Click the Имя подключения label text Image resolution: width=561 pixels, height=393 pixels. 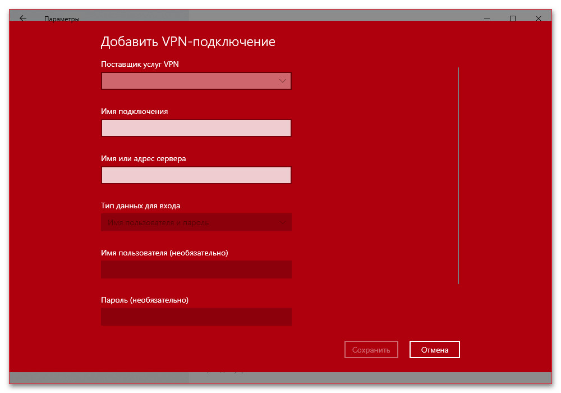coord(135,112)
